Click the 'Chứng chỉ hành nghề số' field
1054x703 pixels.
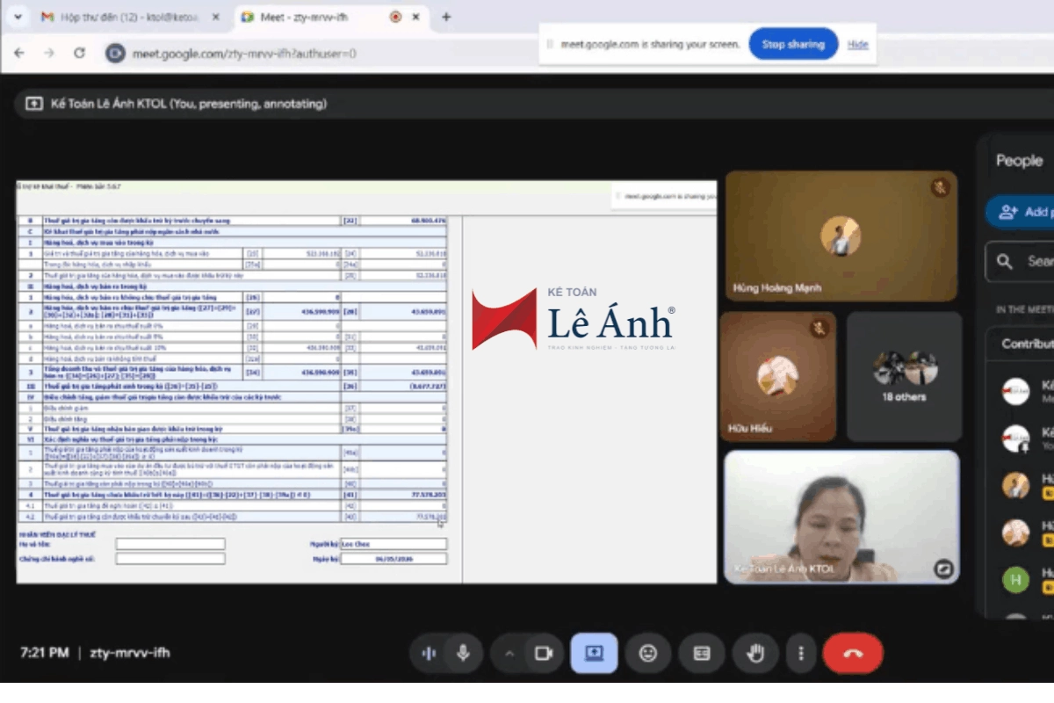(x=170, y=558)
